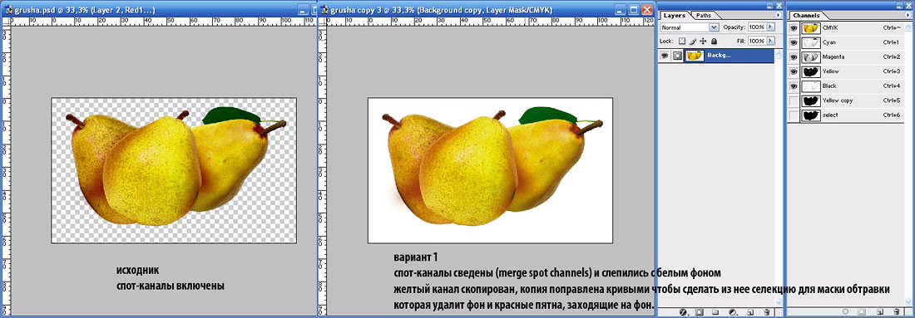Image resolution: width=915 pixels, height=318 pixels.
Task: Show the Yellow copy channel
Action: (793, 100)
